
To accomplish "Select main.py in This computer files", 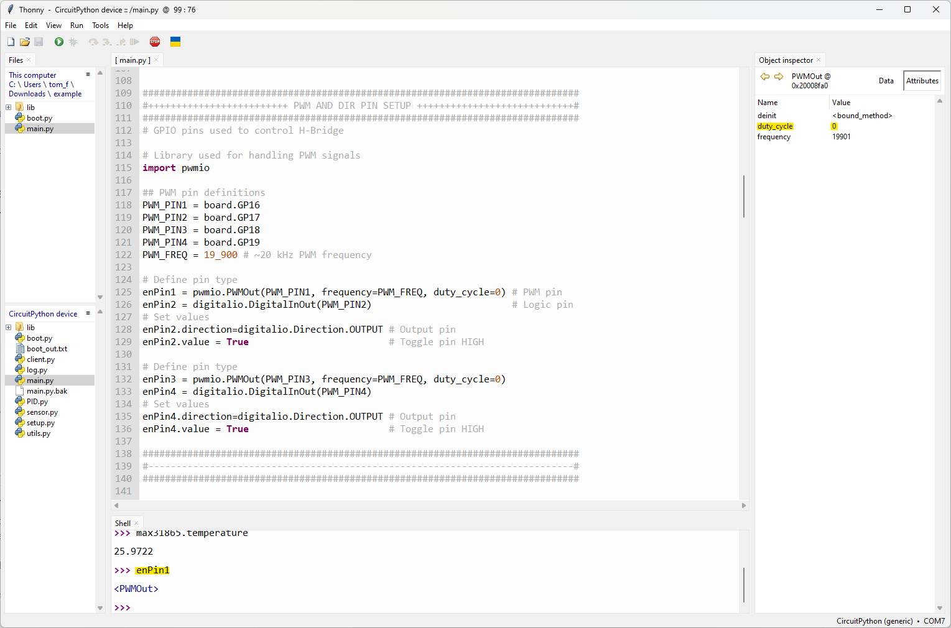I will pos(50,129).
